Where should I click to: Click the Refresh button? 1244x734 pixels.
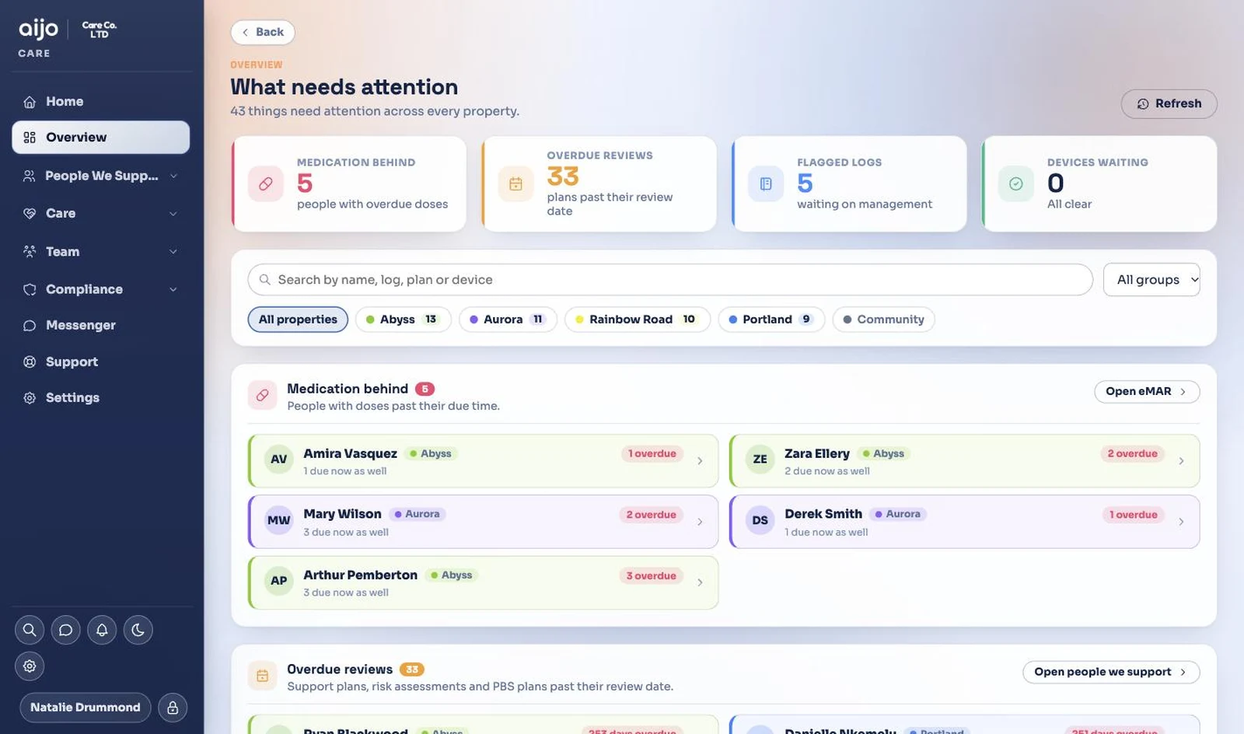pyautogui.click(x=1169, y=104)
